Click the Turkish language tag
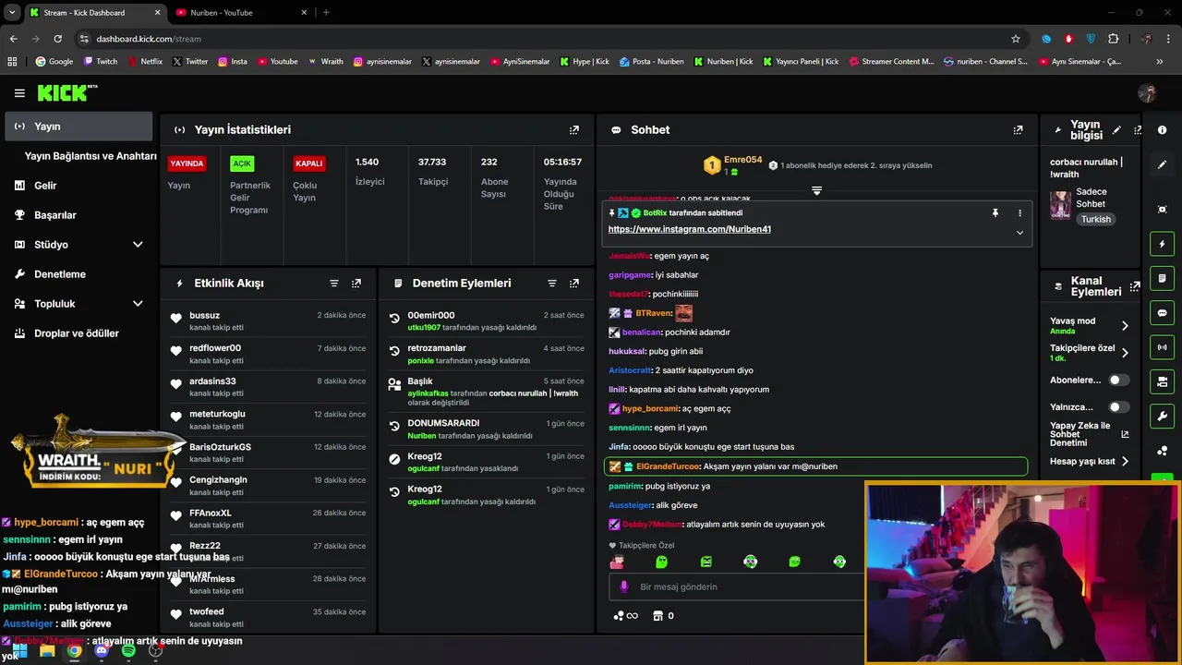The width and height of the screenshot is (1182, 665). [1096, 220]
